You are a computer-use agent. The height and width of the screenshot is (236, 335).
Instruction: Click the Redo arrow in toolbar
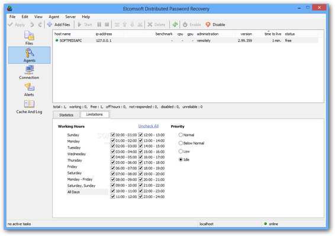[40, 24]
